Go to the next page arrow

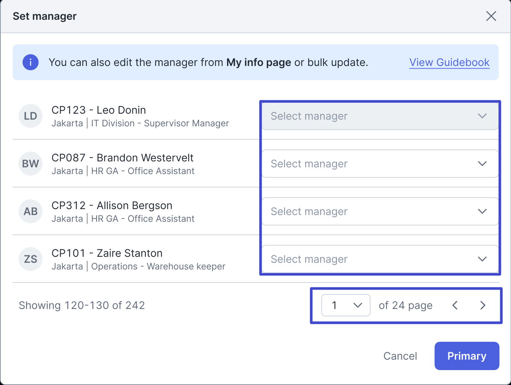point(483,305)
